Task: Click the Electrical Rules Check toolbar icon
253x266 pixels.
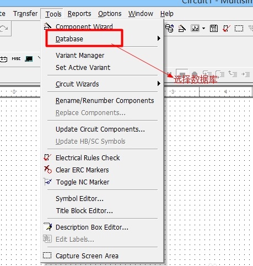Action: pyautogui.click(x=226, y=29)
